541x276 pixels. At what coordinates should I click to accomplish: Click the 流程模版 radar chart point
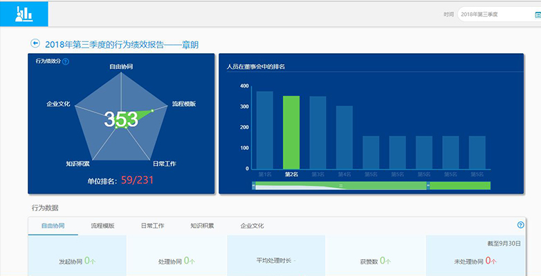[x=152, y=110]
